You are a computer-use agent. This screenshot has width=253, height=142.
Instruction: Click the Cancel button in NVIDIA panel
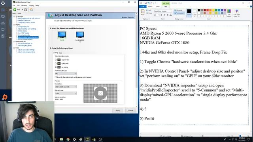(130, 110)
